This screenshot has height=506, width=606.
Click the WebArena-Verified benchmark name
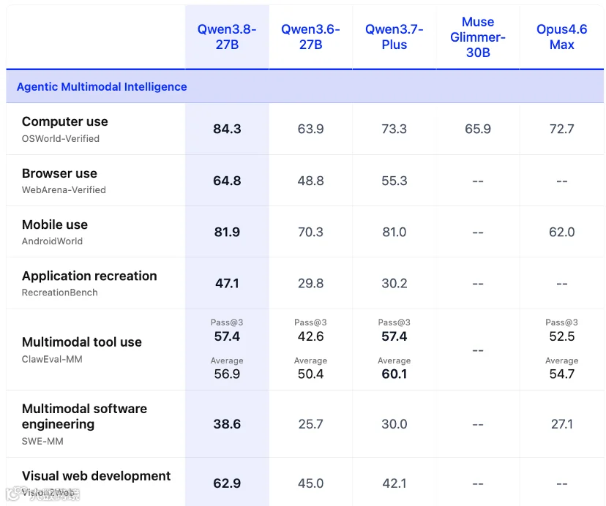coord(64,190)
